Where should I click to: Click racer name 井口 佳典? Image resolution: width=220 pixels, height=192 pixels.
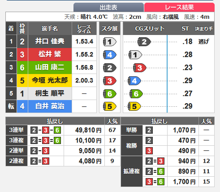coord(50,41)
